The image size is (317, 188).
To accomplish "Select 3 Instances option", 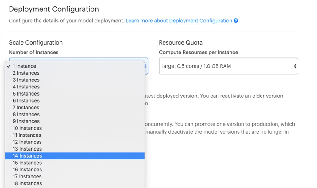I will [75, 80].
